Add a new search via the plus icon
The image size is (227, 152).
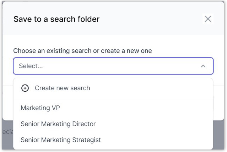coord(25,88)
